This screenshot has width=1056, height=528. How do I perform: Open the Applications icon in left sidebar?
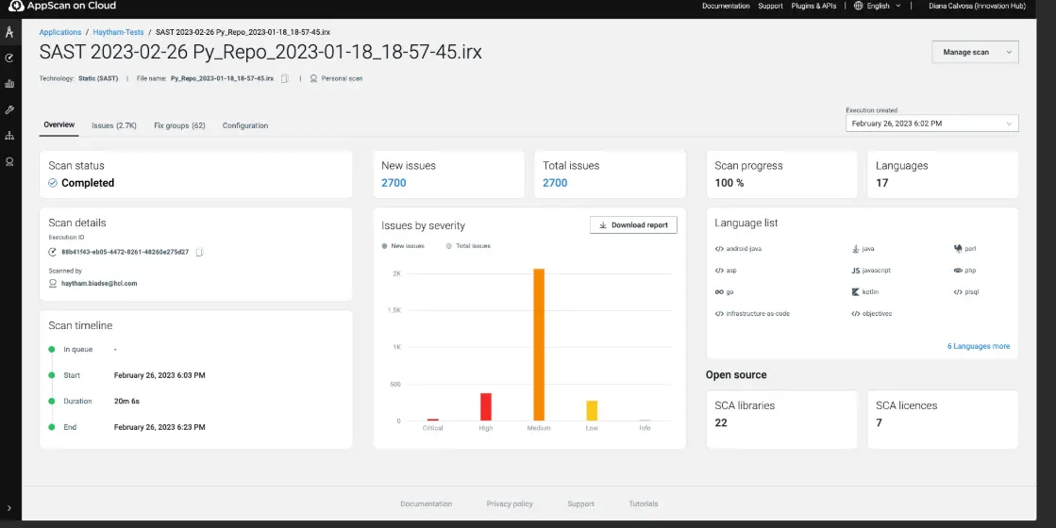pyautogui.click(x=9, y=32)
